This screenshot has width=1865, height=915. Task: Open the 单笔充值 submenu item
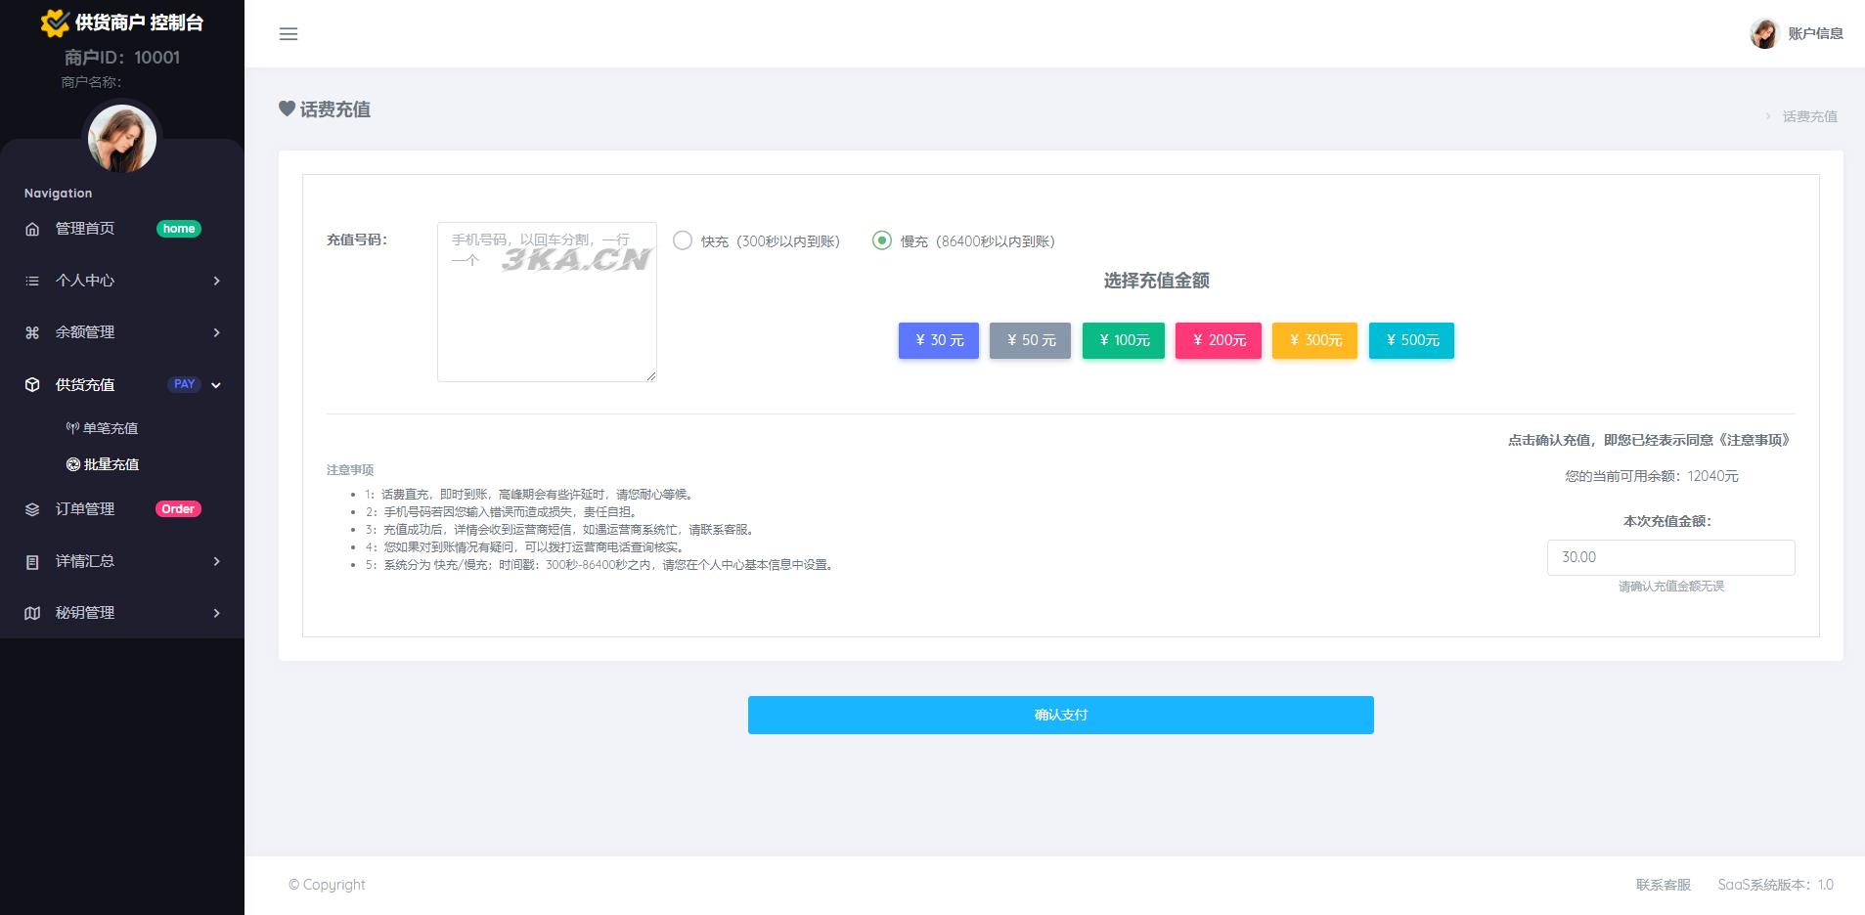tap(110, 428)
